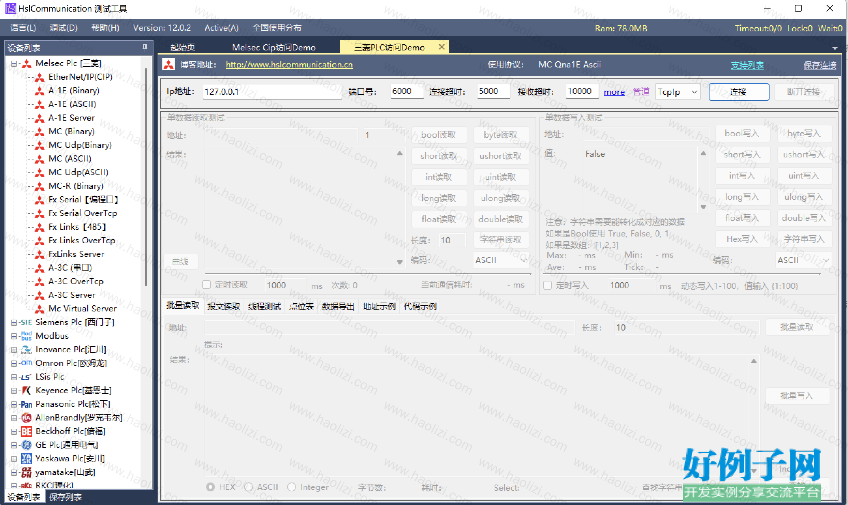Screen dimensions: 848x505
Task: Click the Inovance Plc logo icon
Action: coord(26,350)
